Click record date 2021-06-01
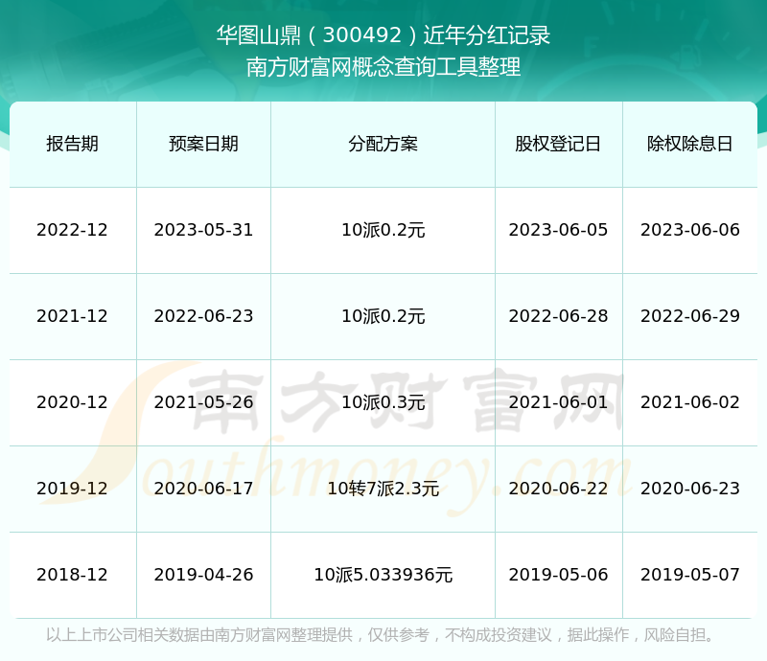767x661 pixels. click(558, 402)
